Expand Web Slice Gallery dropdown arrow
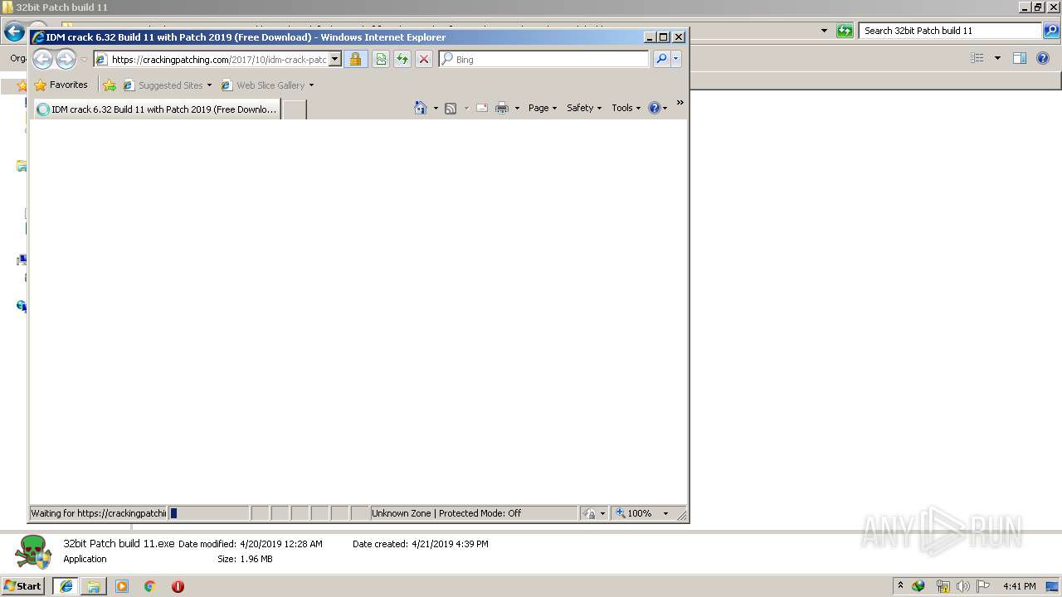The width and height of the screenshot is (1062, 597). [x=312, y=85]
